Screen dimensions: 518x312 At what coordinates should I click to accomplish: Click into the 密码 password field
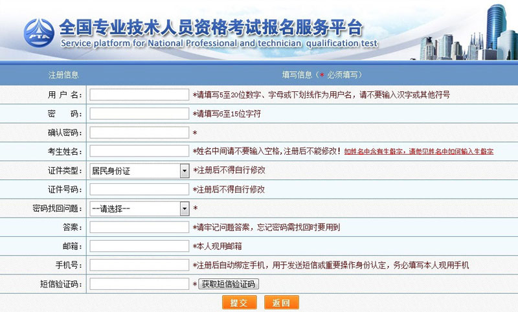[x=139, y=114]
